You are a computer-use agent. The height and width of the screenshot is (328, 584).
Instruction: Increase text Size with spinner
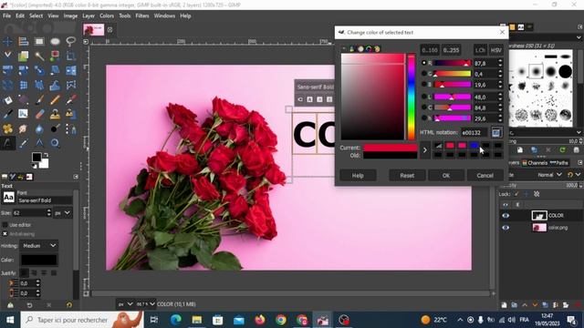pyautogui.click(x=48, y=210)
